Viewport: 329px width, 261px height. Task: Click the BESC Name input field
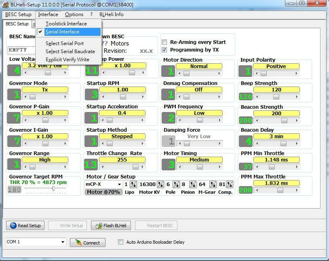(x=22, y=50)
